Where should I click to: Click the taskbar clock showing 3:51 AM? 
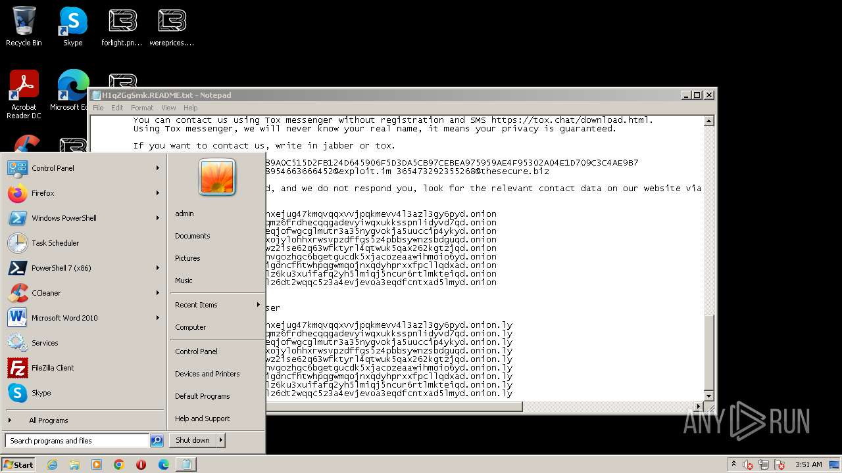pyautogui.click(x=808, y=464)
